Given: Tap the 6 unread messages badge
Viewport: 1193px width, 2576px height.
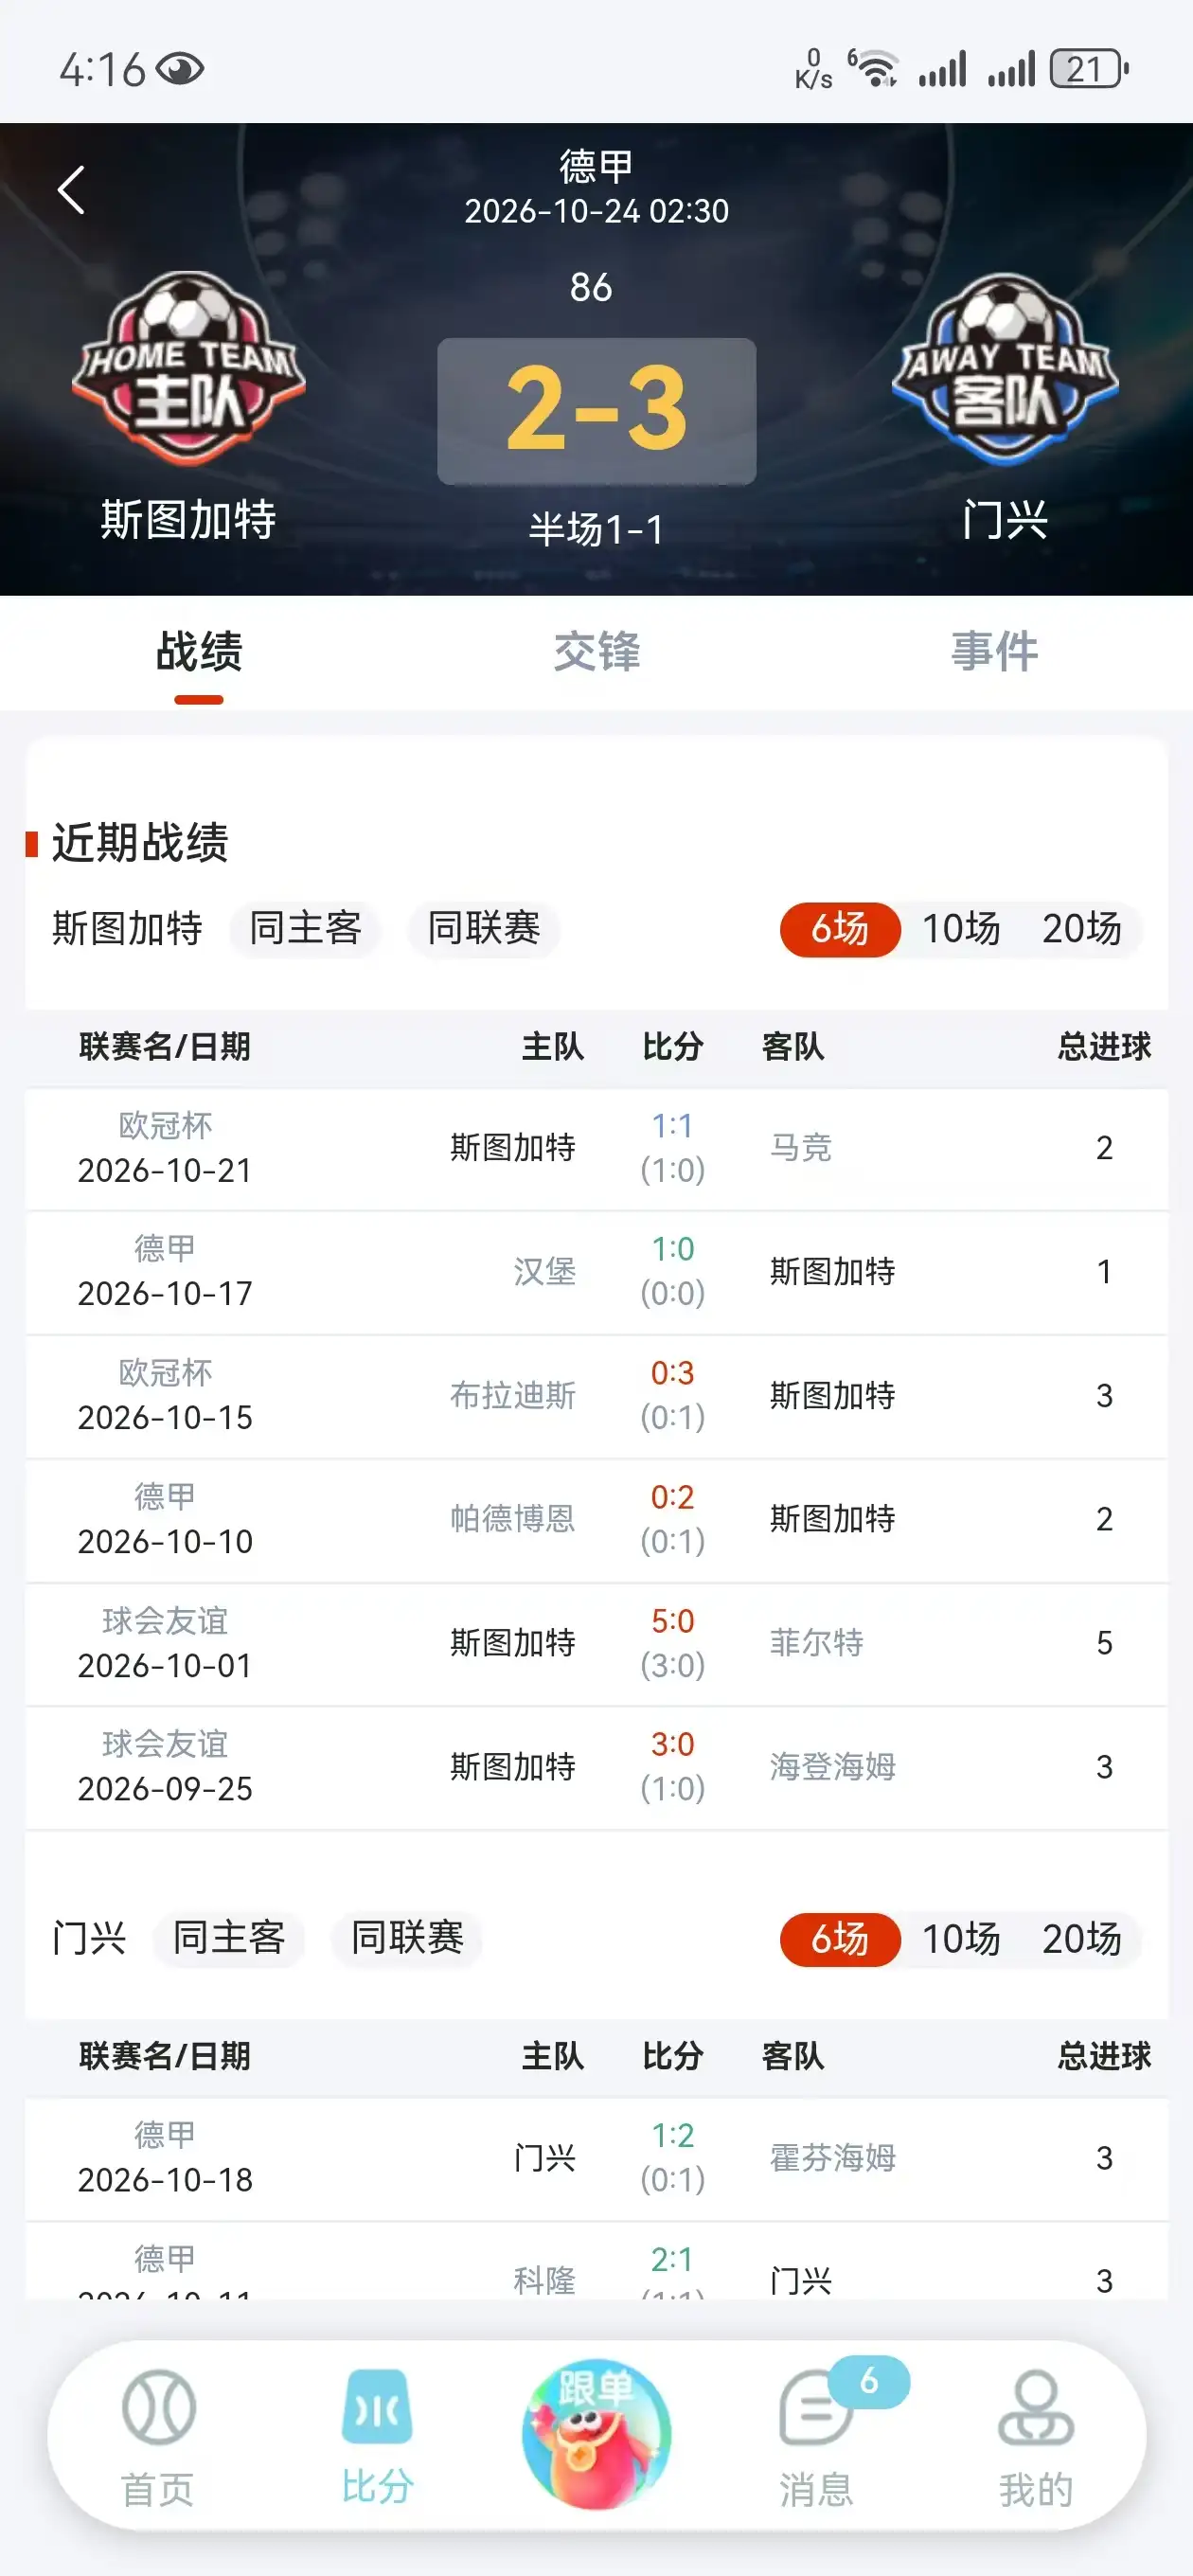Looking at the screenshot, I should [869, 2382].
